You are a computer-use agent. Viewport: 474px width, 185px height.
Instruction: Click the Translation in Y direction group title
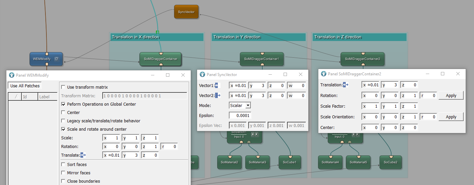click(237, 37)
